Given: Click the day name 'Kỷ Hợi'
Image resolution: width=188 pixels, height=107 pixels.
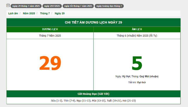Looking at the screenshot, I should pos(126,77).
